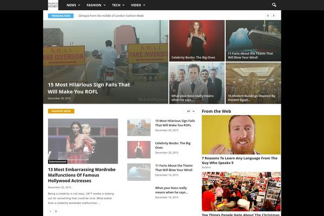Click the bearded man sponsored image
Image resolution: width=324 pixels, height=216 pixels.
(x=241, y=134)
